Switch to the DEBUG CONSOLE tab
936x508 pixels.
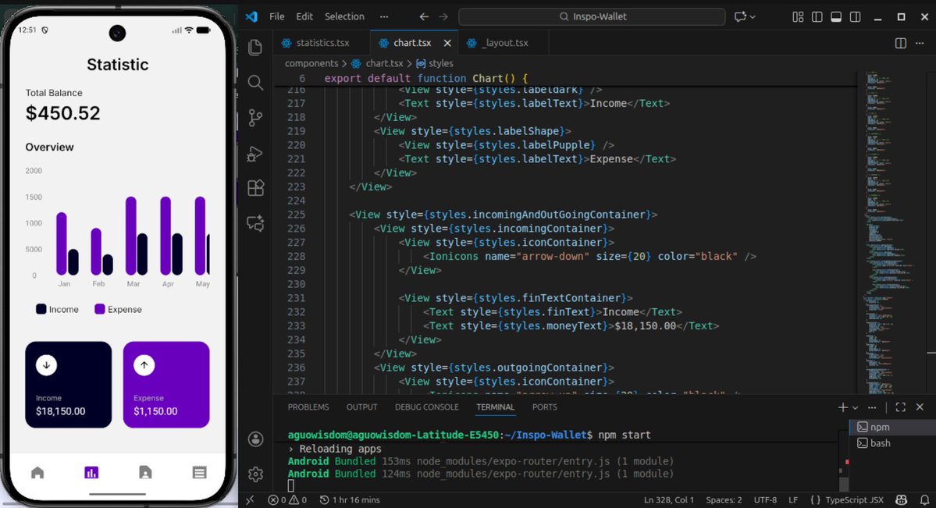427,407
